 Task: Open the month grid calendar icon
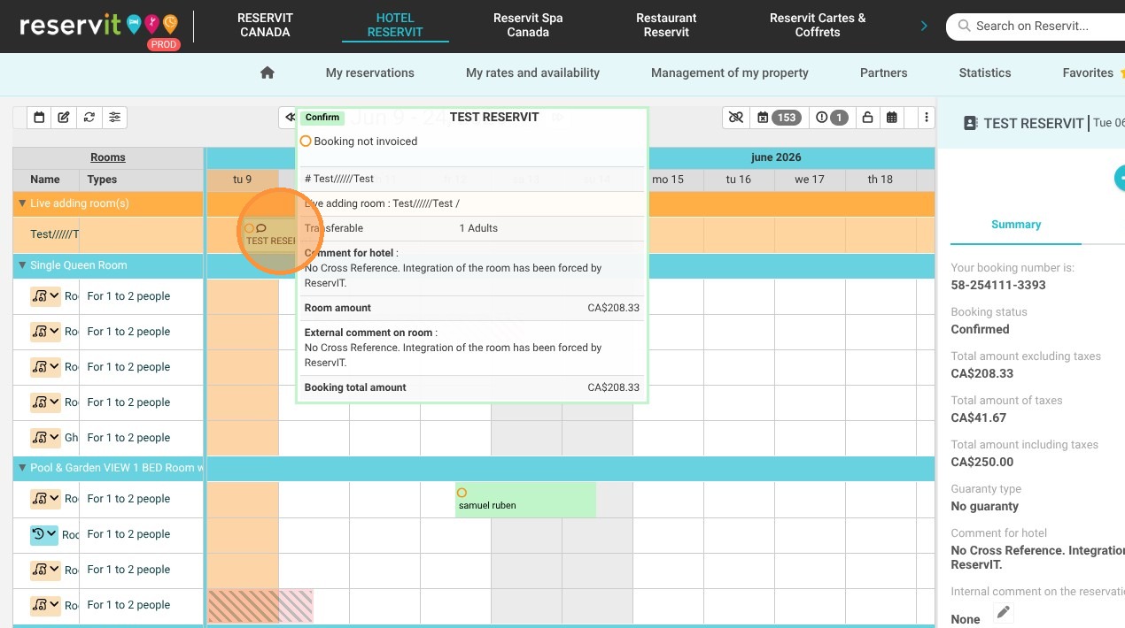tap(892, 117)
